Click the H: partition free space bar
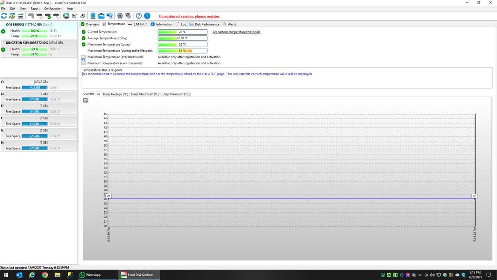Image resolution: width=497 pixels, height=280 pixels. tap(35, 148)
